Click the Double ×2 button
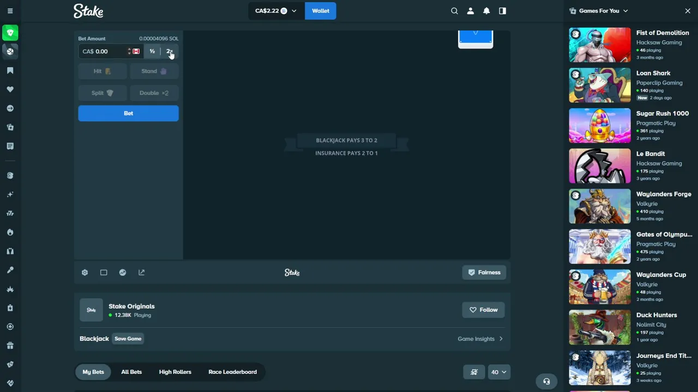Viewport: 698px width, 392px height. pyautogui.click(x=154, y=93)
